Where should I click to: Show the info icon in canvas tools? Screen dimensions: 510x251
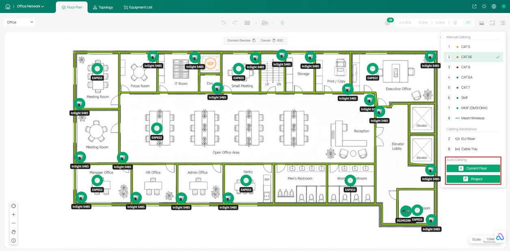coord(13,240)
